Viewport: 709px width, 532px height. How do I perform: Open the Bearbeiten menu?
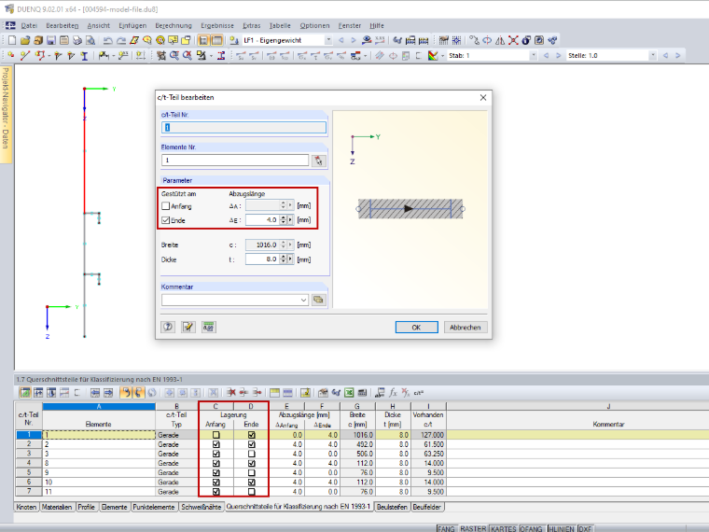62,26
